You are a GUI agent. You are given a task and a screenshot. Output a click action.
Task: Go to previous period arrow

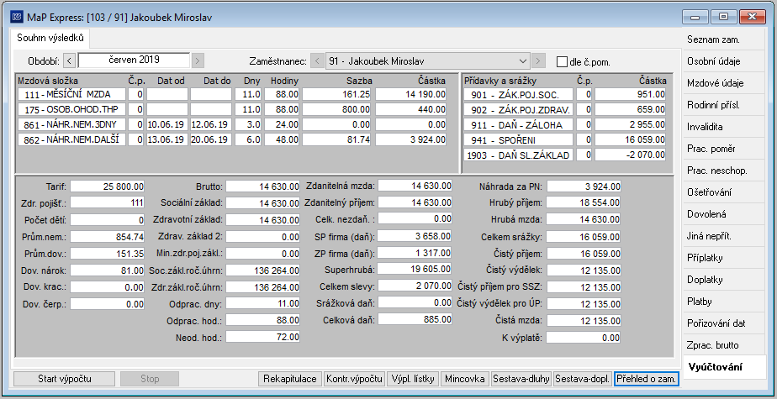(x=70, y=60)
